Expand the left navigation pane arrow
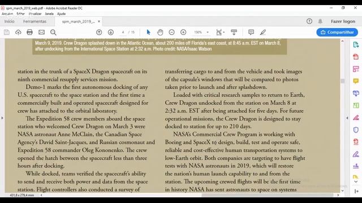 [2, 118]
